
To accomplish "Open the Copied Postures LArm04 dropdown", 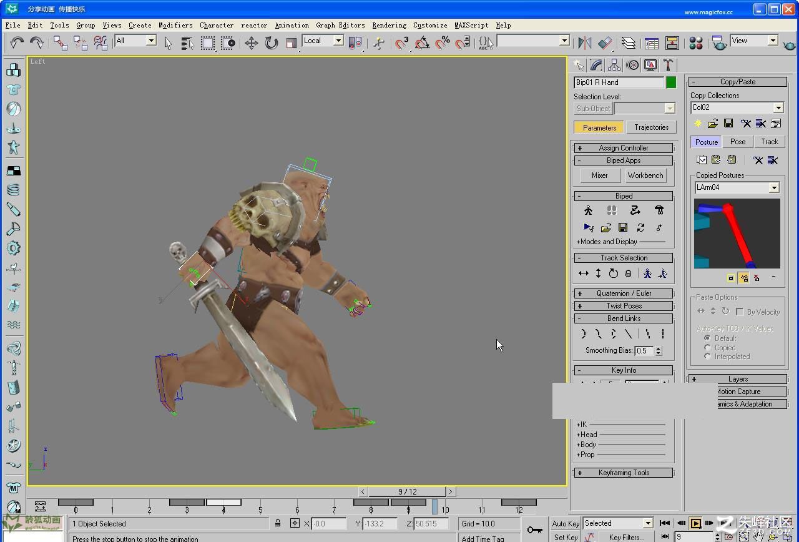I will [x=774, y=187].
